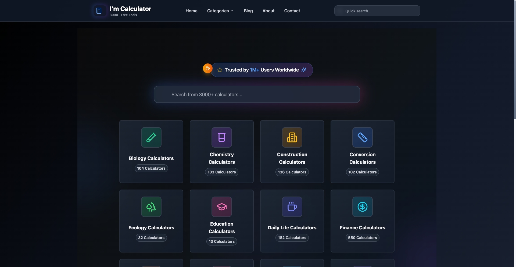This screenshot has width=516, height=267.
Task: Open the Construction blueprint icon
Action: (x=292, y=137)
